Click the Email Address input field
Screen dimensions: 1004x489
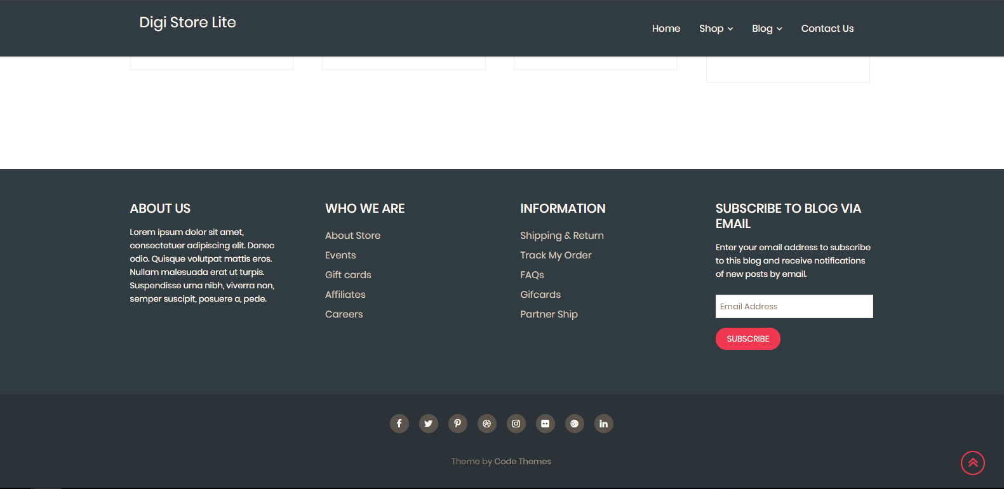pos(794,306)
